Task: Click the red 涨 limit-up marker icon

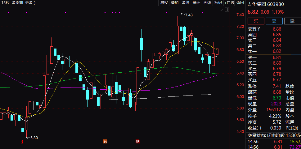Action: pyautogui.click(x=137, y=142)
